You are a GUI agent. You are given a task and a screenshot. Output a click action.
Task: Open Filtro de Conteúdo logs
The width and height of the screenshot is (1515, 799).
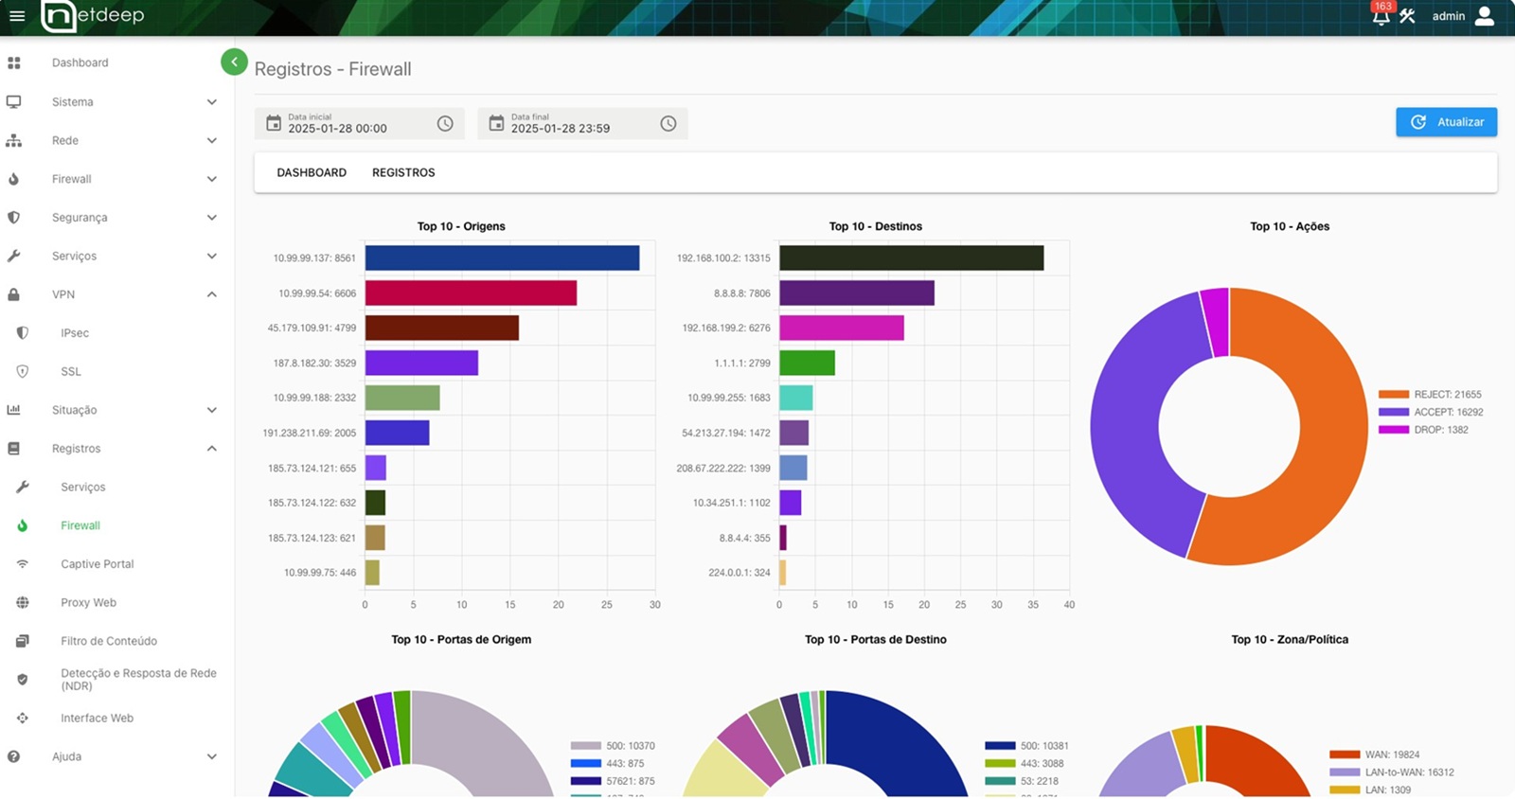109,641
